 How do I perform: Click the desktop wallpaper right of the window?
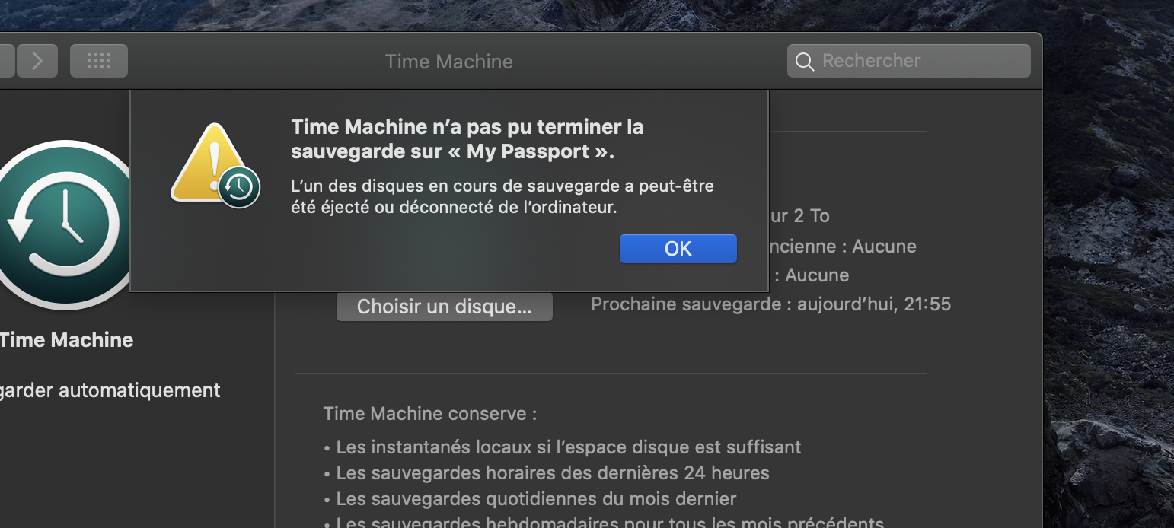[1108, 266]
